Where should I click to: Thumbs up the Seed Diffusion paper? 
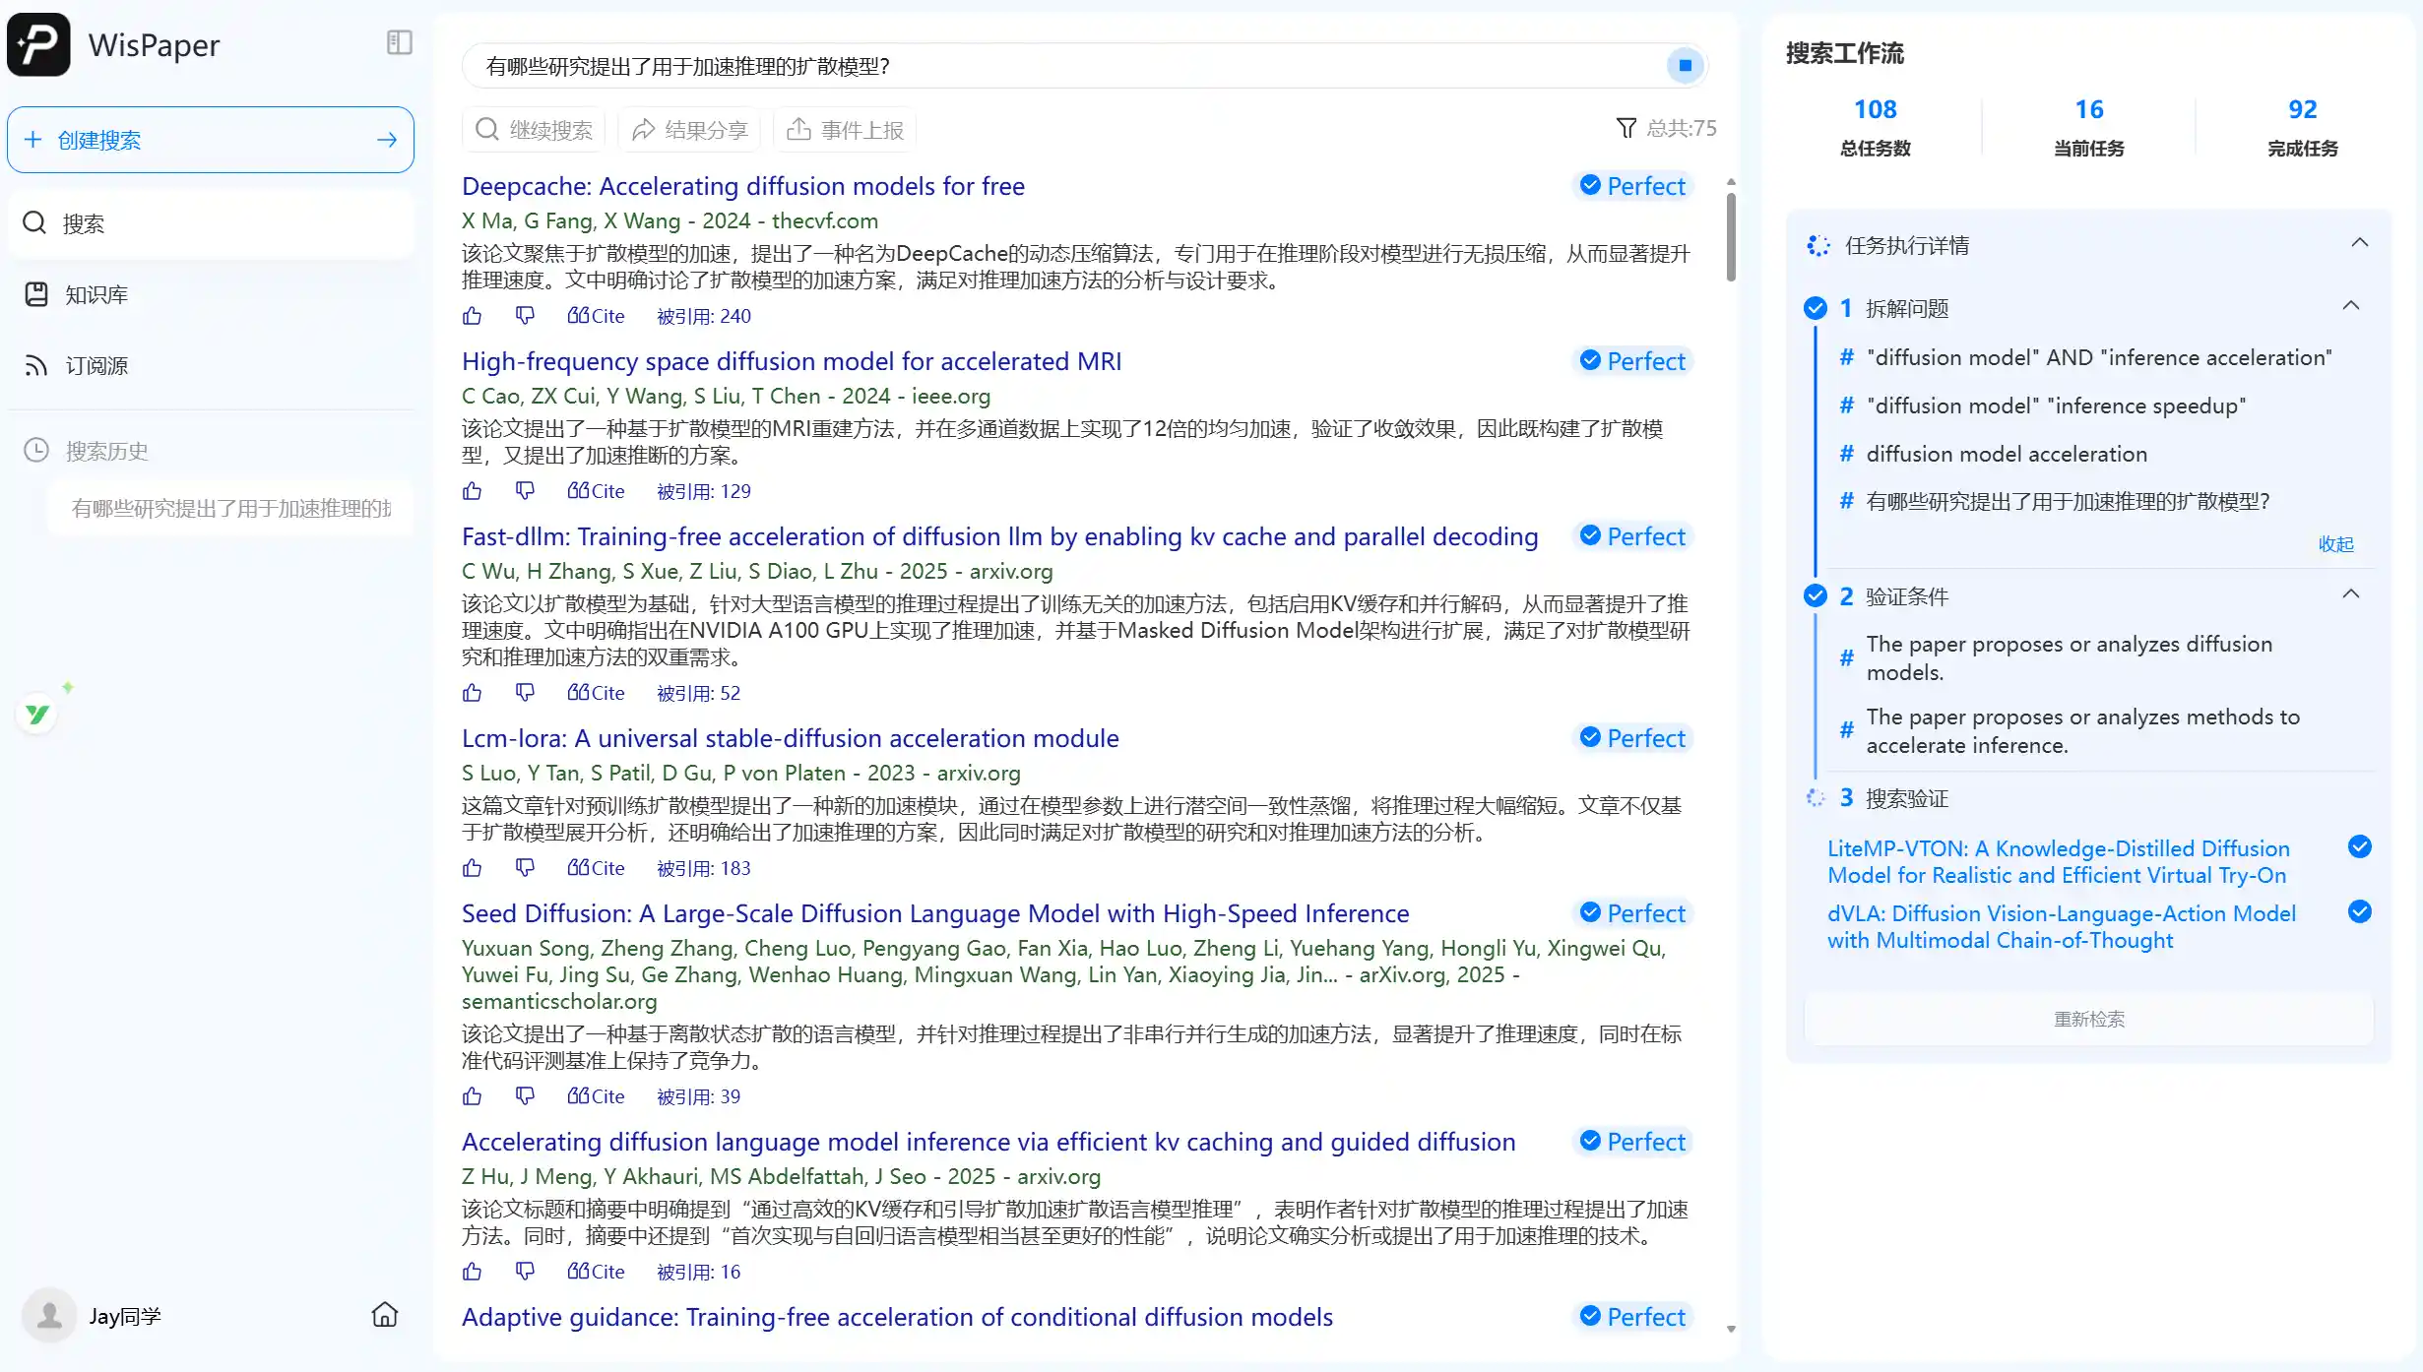click(473, 1096)
